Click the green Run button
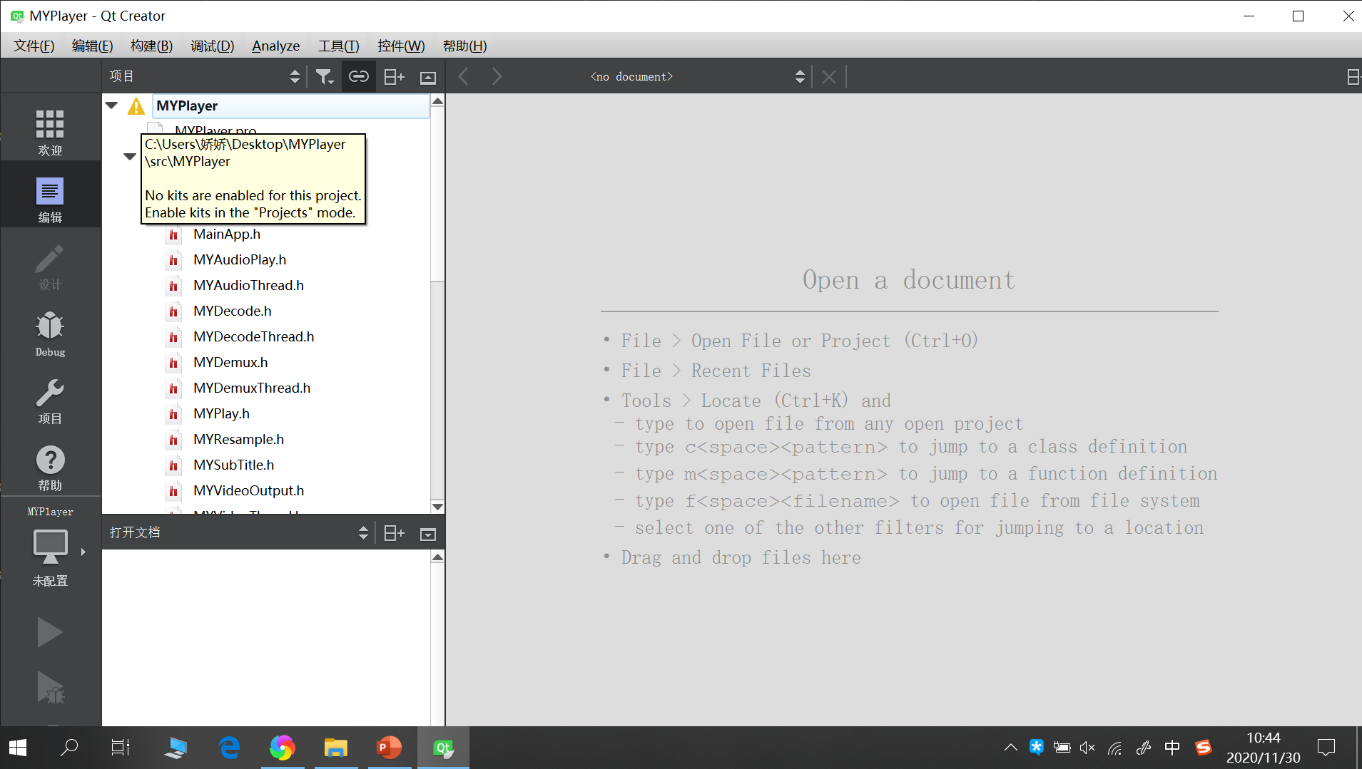Image resolution: width=1362 pixels, height=769 pixels. pyautogui.click(x=50, y=632)
